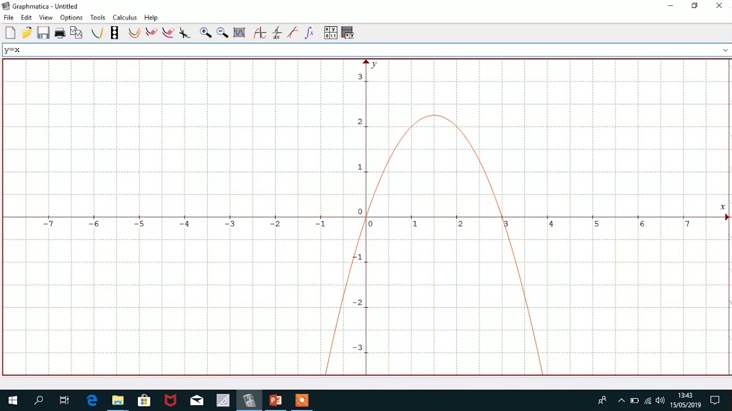Open the File menu

click(x=9, y=18)
